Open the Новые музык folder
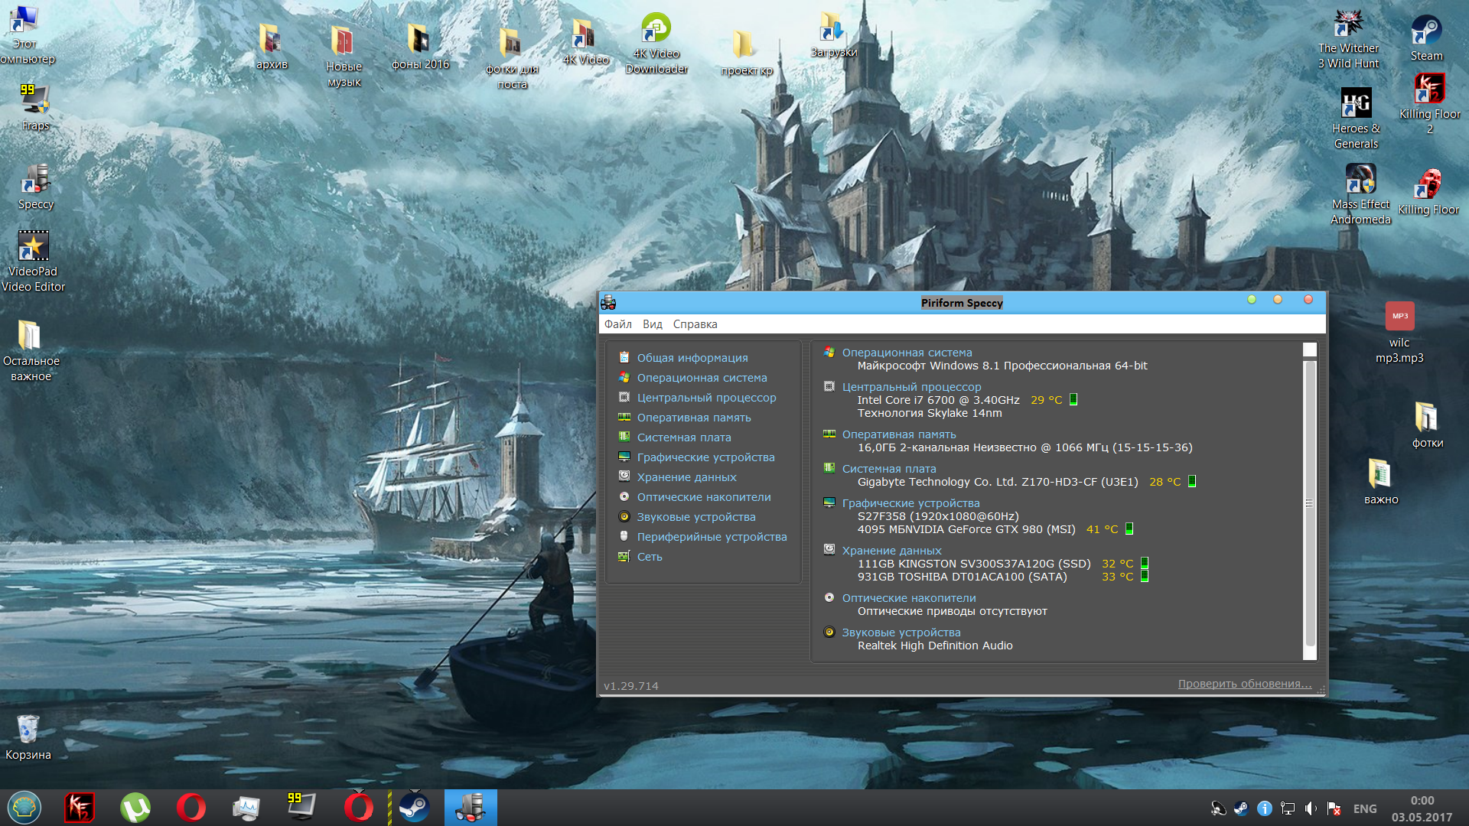1469x826 pixels. (x=344, y=55)
